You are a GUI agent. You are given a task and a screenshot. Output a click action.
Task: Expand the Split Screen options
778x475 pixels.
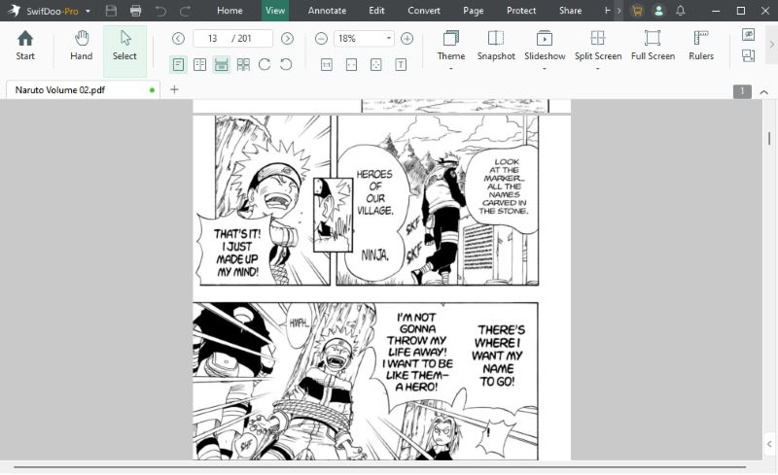pyautogui.click(x=598, y=68)
